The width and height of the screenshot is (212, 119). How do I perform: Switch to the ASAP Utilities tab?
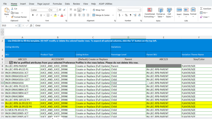click(105, 4)
